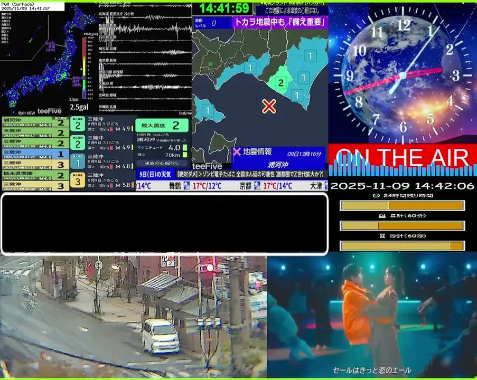Click the green digital clock 14:41:59
The width and height of the screenshot is (477, 380).
pyautogui.click(x=224, y=8)
